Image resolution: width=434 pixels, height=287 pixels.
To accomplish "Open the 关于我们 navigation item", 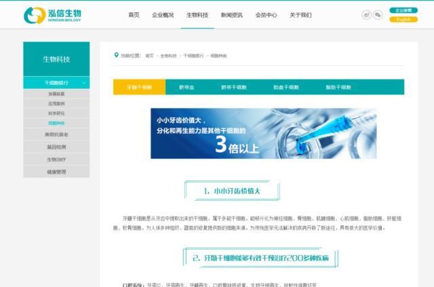I will 300,15.
